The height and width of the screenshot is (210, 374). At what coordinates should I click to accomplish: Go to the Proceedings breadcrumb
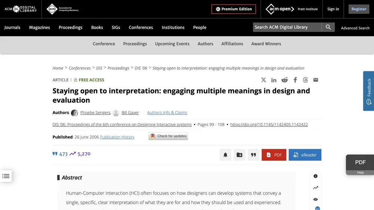pos(118,68)
